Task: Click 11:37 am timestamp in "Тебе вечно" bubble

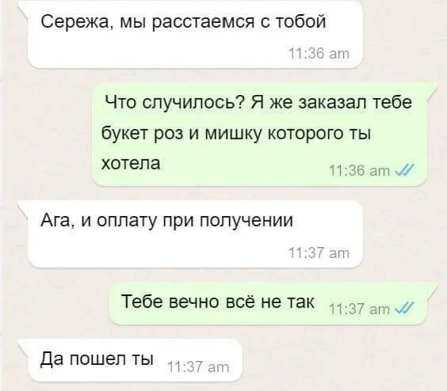Action: [x=360, y=309]
